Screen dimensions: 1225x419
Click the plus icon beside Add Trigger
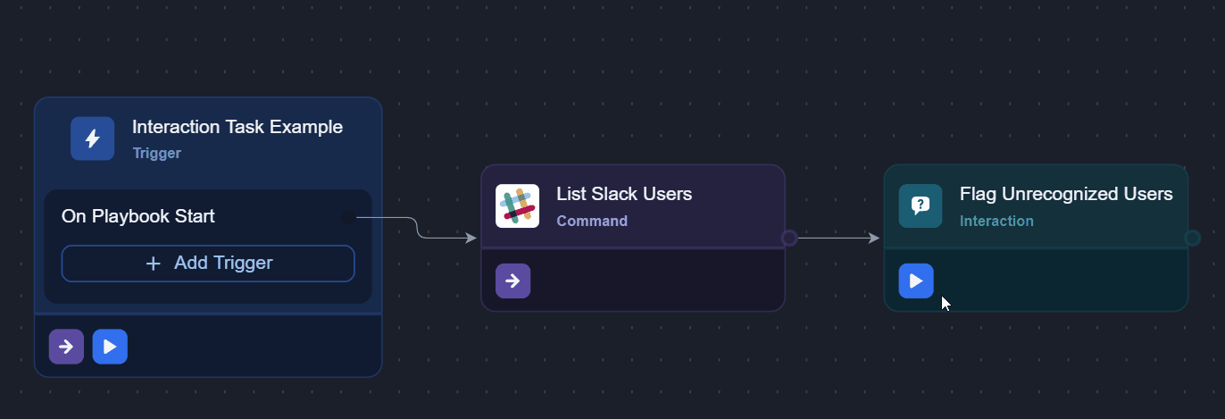[154, 264]
